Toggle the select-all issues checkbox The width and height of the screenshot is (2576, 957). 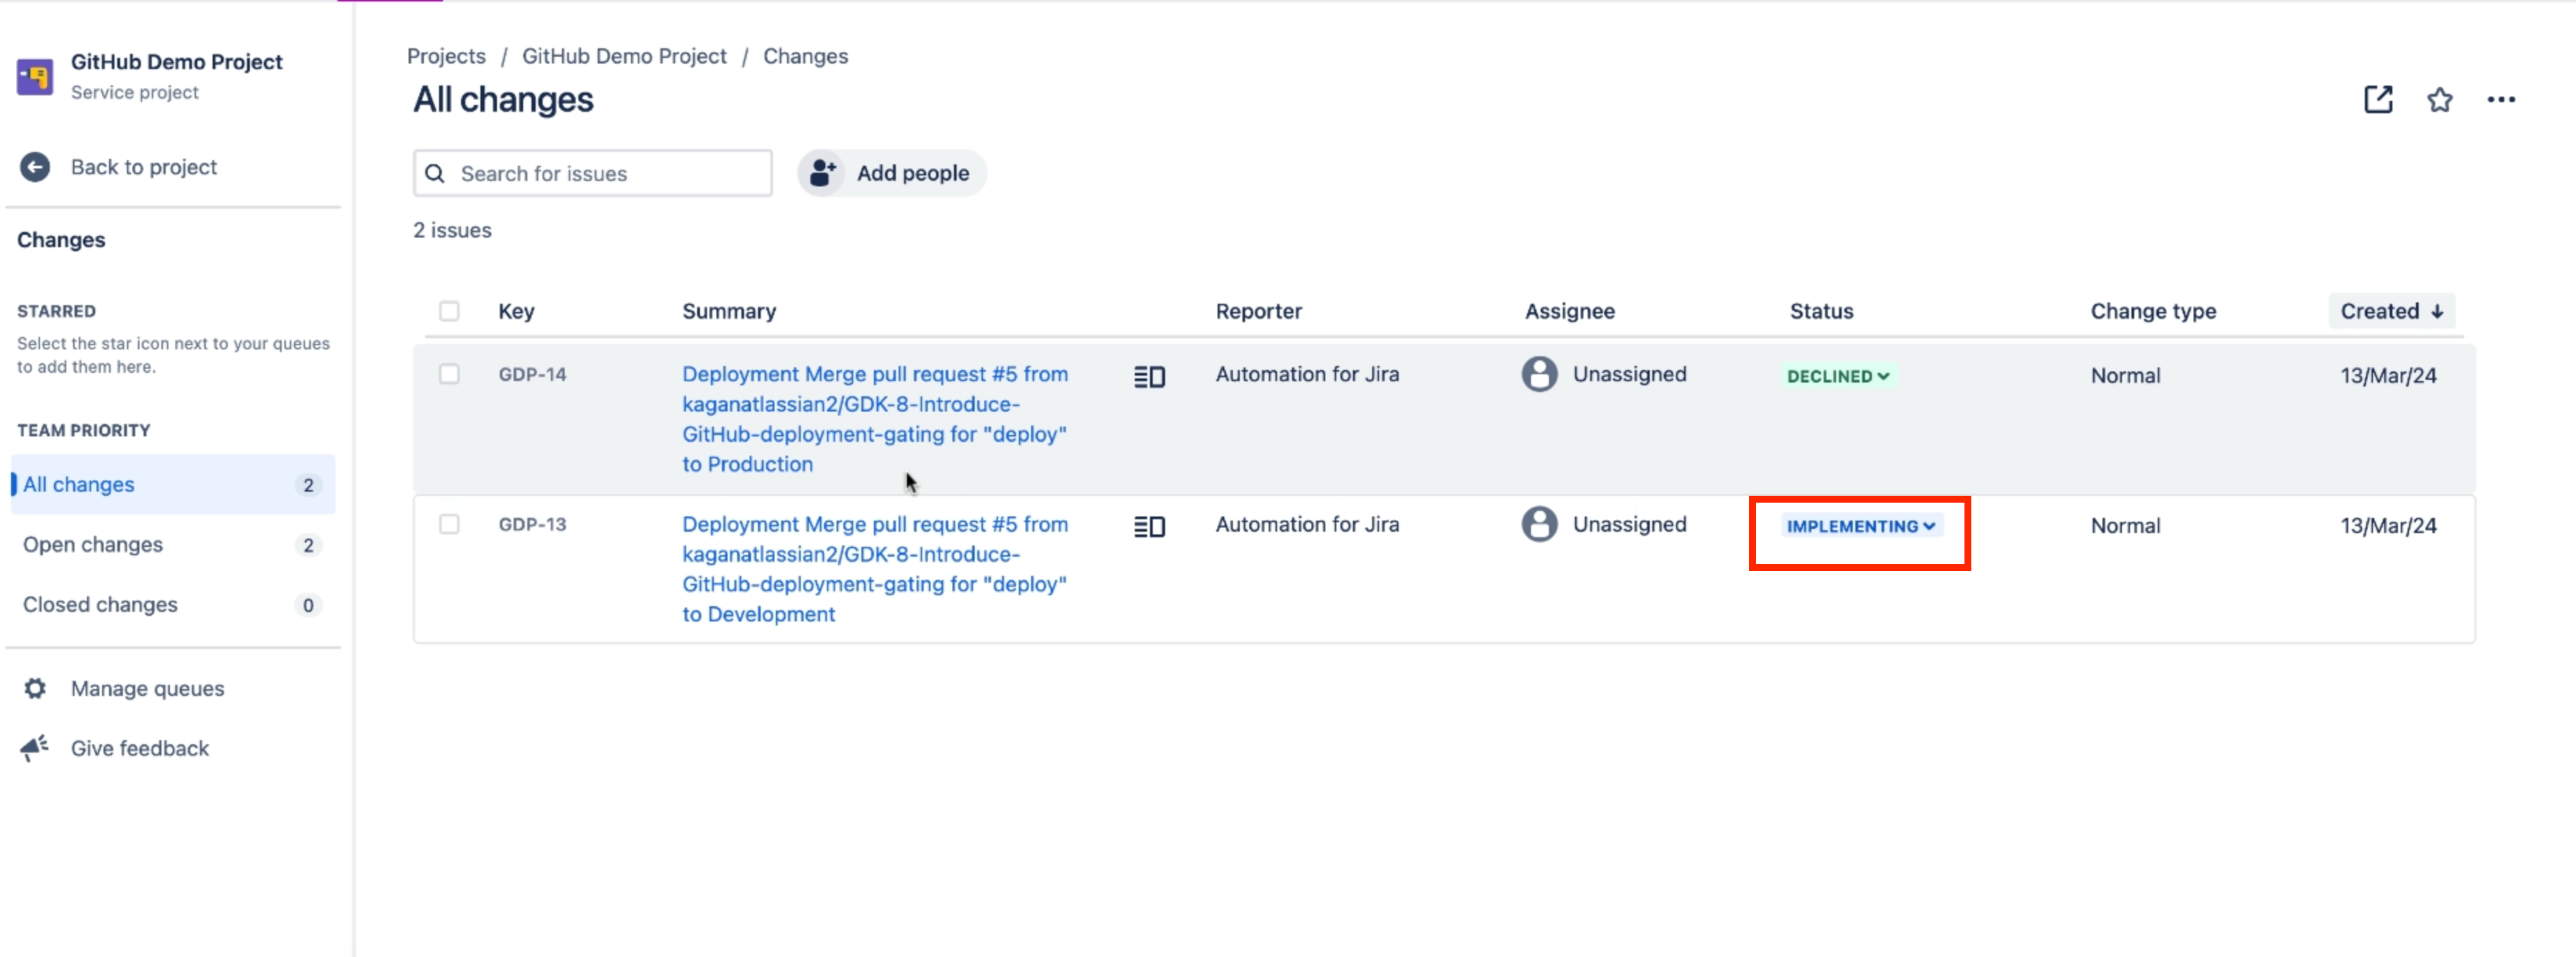[x=449, y=311]
